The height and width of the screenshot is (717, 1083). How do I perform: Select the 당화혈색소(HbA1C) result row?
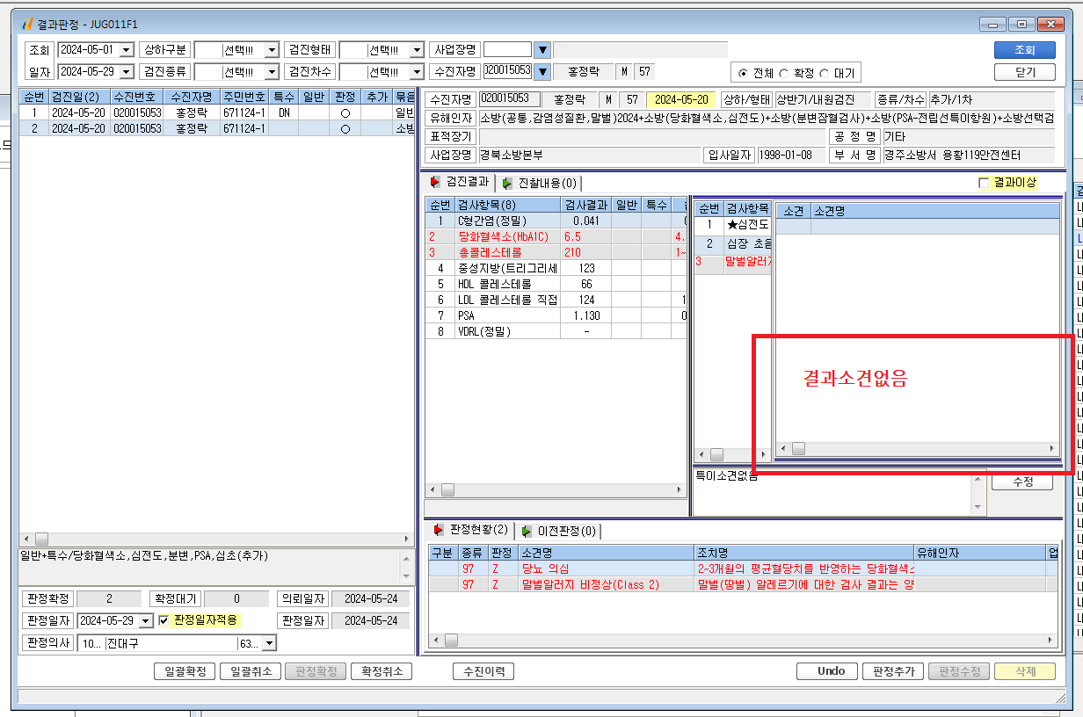pyautogui.click(x=556, y=236)
